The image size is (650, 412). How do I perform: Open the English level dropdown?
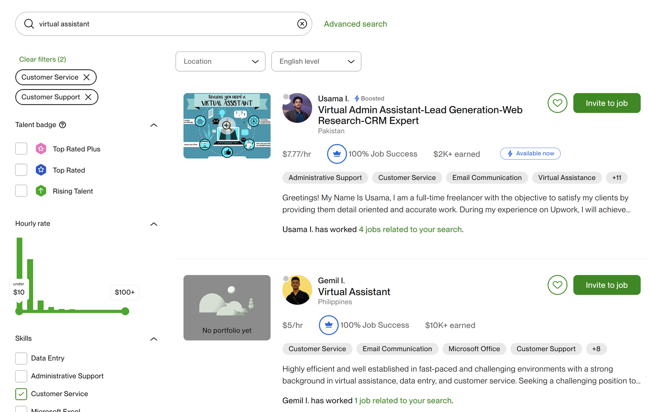point(316,61)
